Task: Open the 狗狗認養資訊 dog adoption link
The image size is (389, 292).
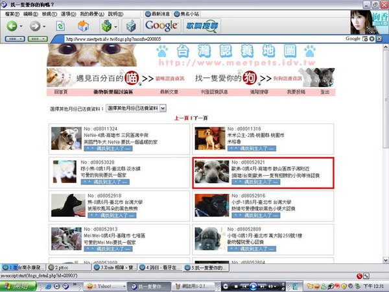Action: (287, 79)
